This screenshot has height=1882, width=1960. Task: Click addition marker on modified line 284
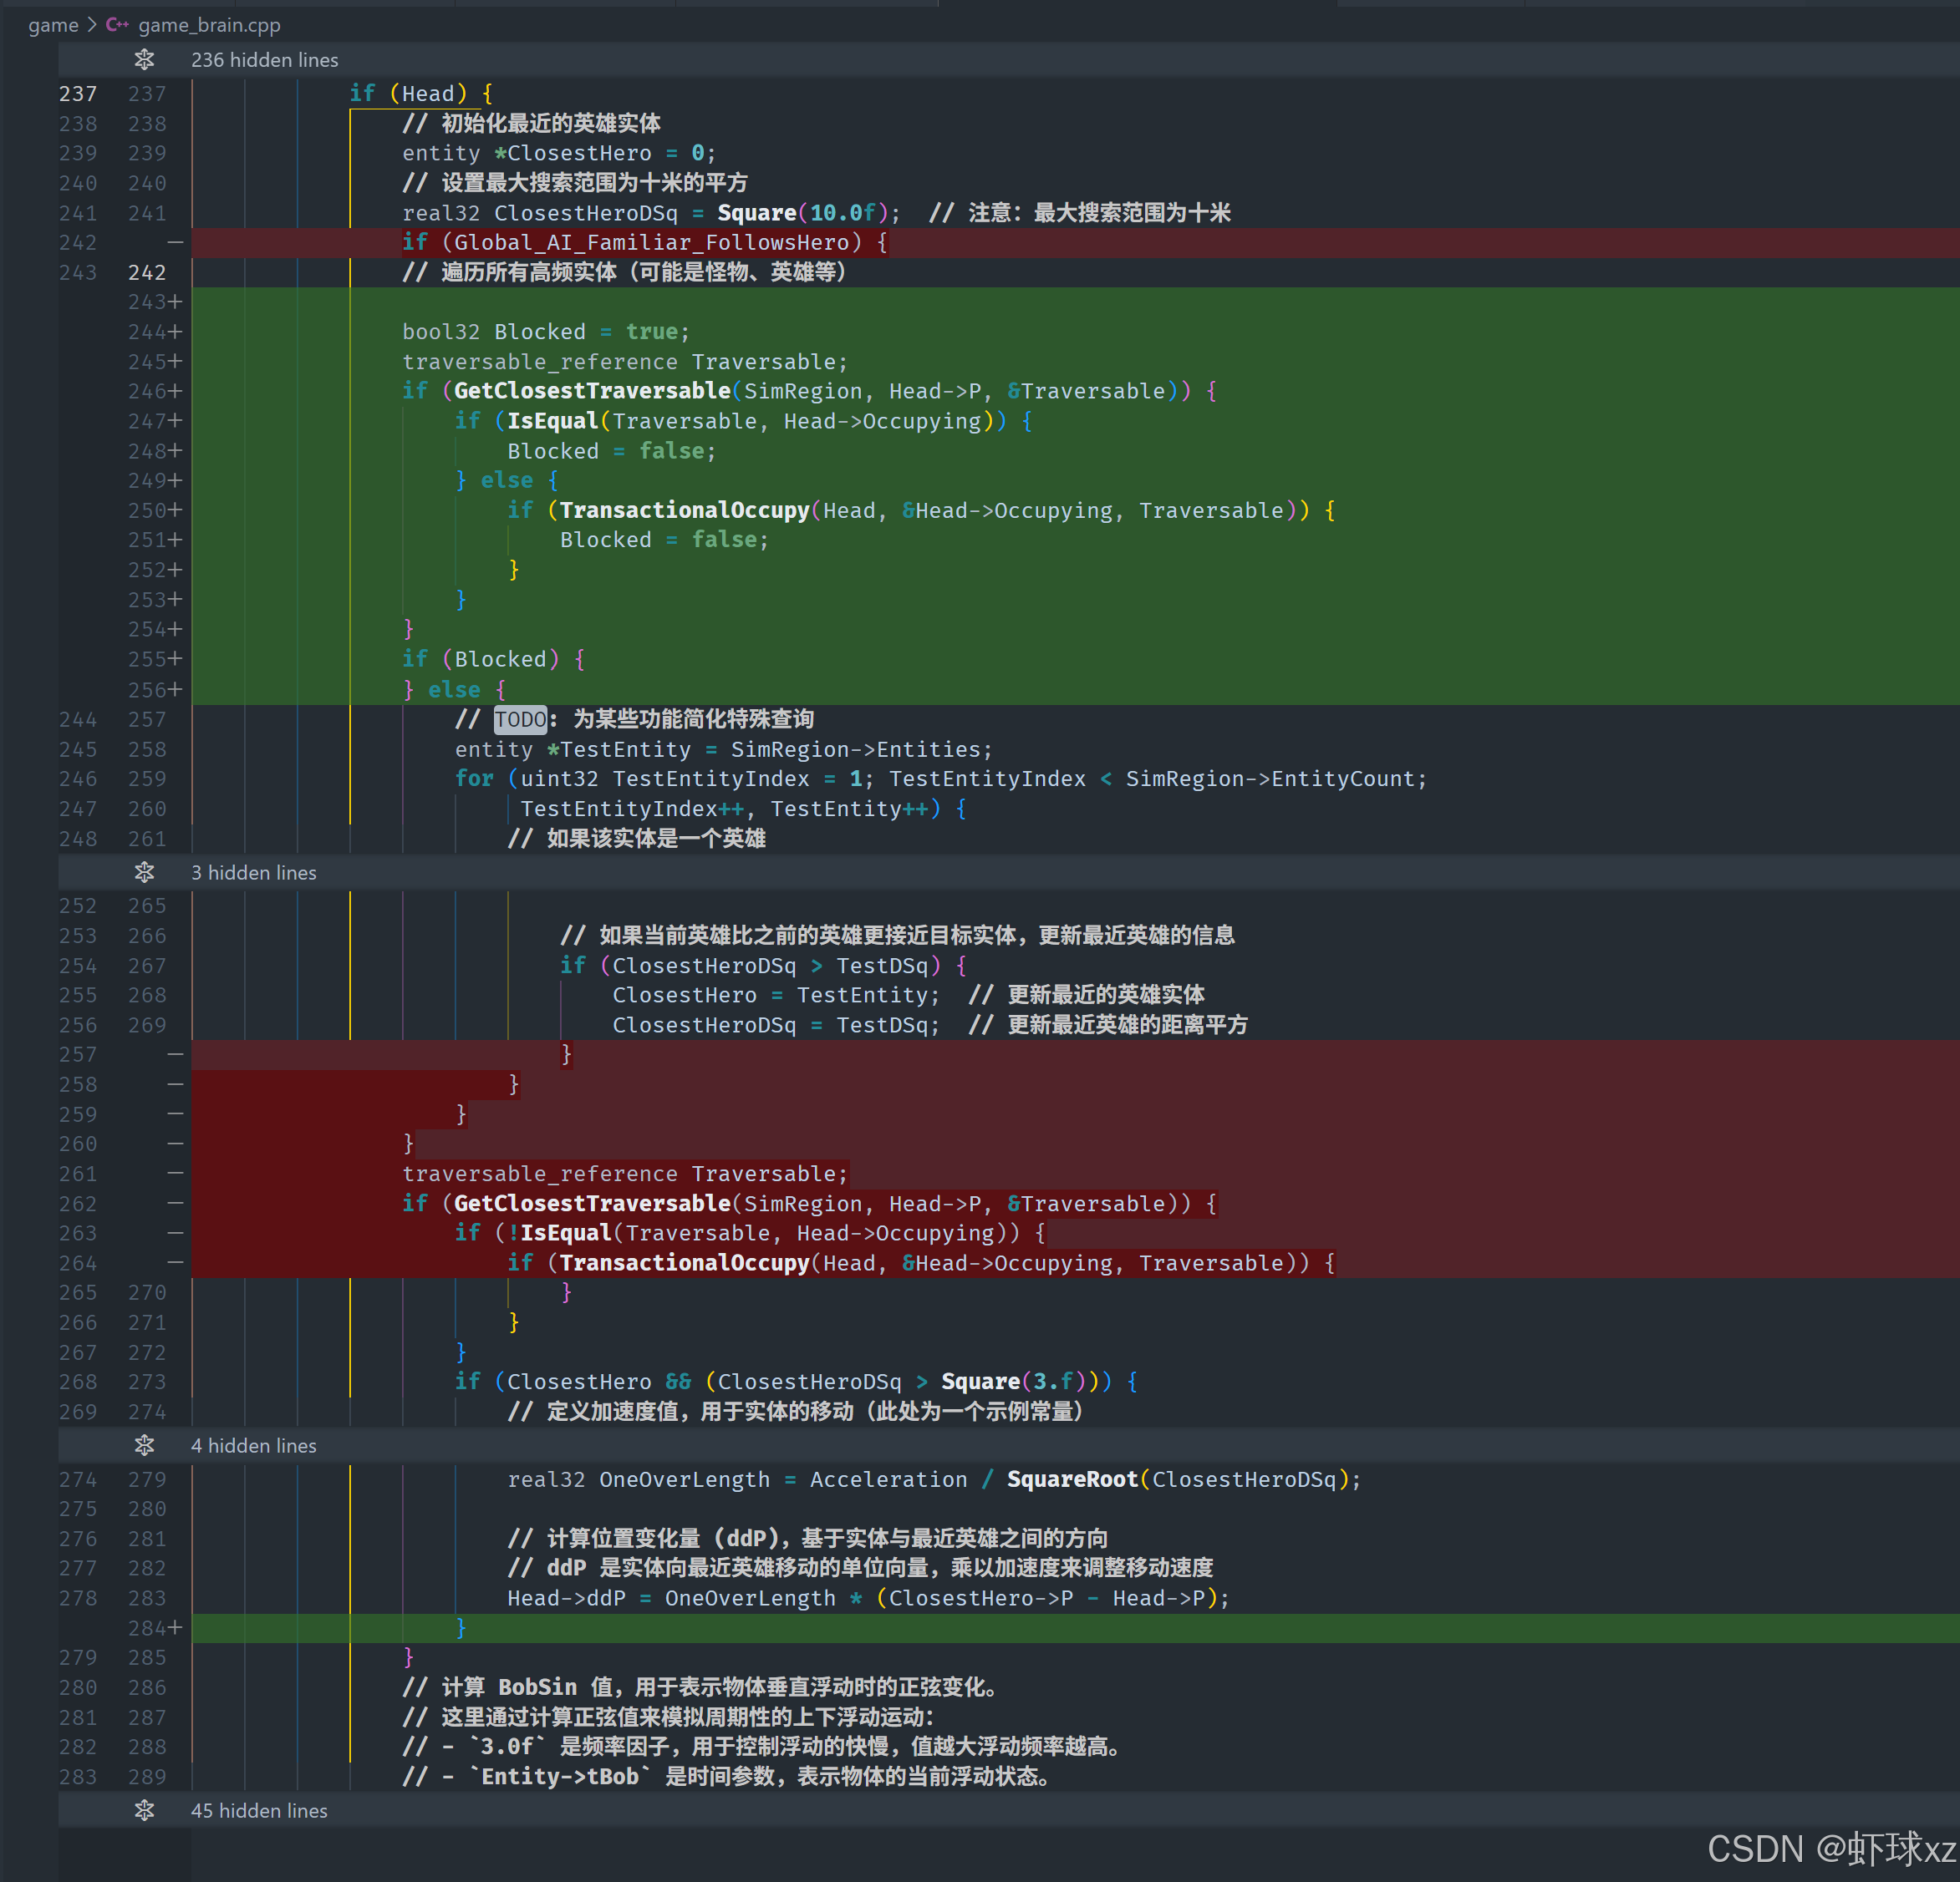[x=175, y=1628]
